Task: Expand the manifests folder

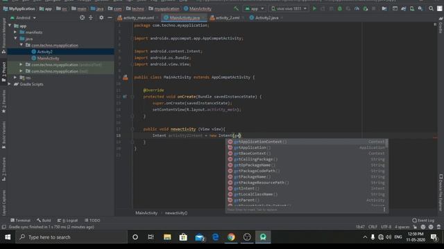Action: click(15, 33)
